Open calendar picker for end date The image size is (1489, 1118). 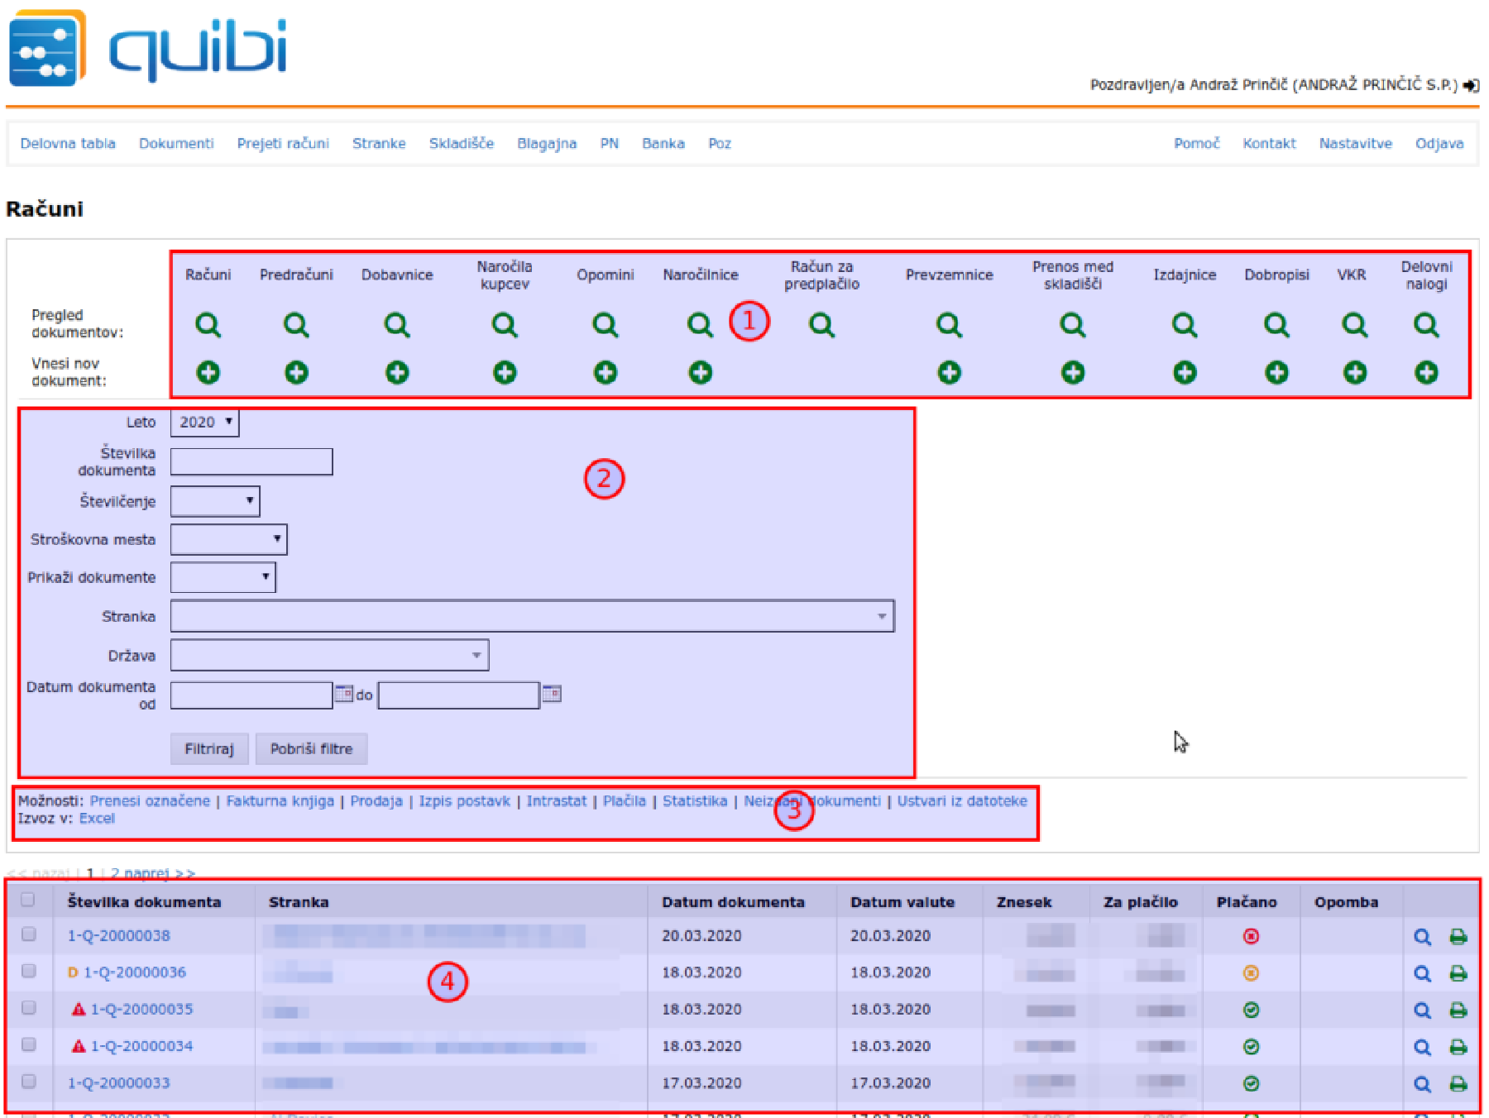click(552, 694)
